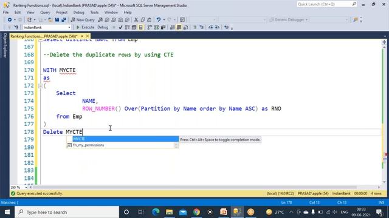This screenshot has width=389, height=218.
Task: Click Display Estimated Execution Plan icon
Action: (x=127, y=27)
